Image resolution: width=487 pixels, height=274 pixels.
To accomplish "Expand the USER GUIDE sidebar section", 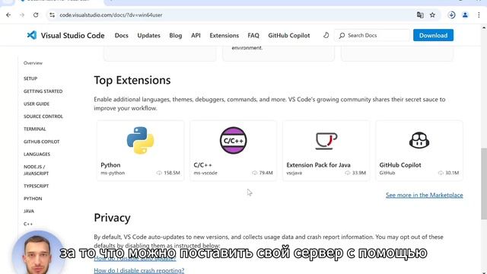I will tap(37, 104).
